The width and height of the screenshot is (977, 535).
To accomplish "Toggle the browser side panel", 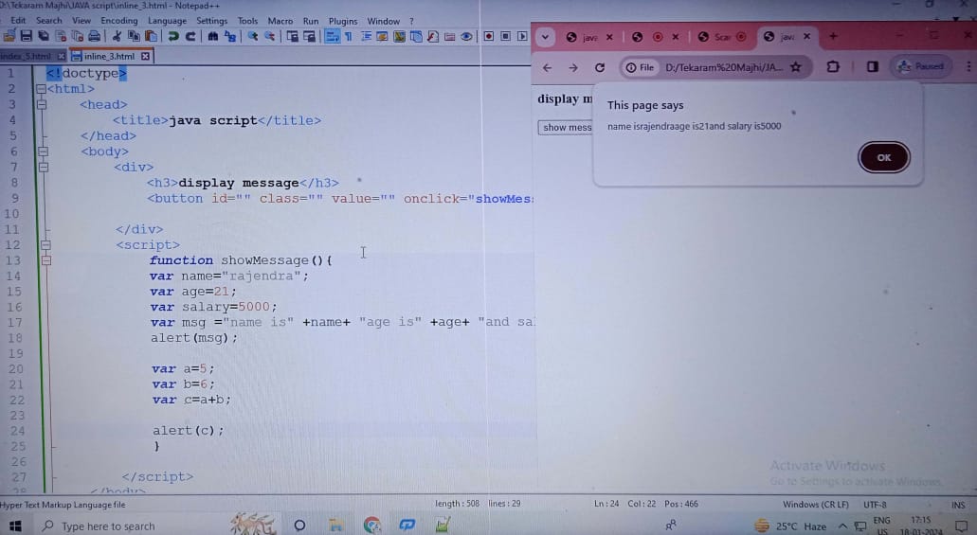I will tap(872, 67).
